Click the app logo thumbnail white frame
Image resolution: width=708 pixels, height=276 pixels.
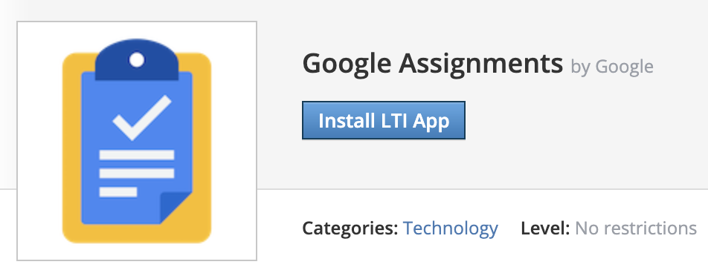137,141
